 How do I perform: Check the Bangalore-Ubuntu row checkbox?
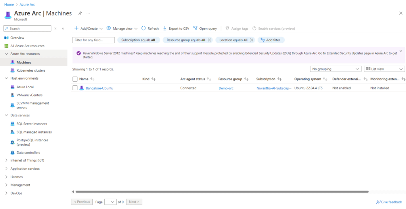[75, 88]
